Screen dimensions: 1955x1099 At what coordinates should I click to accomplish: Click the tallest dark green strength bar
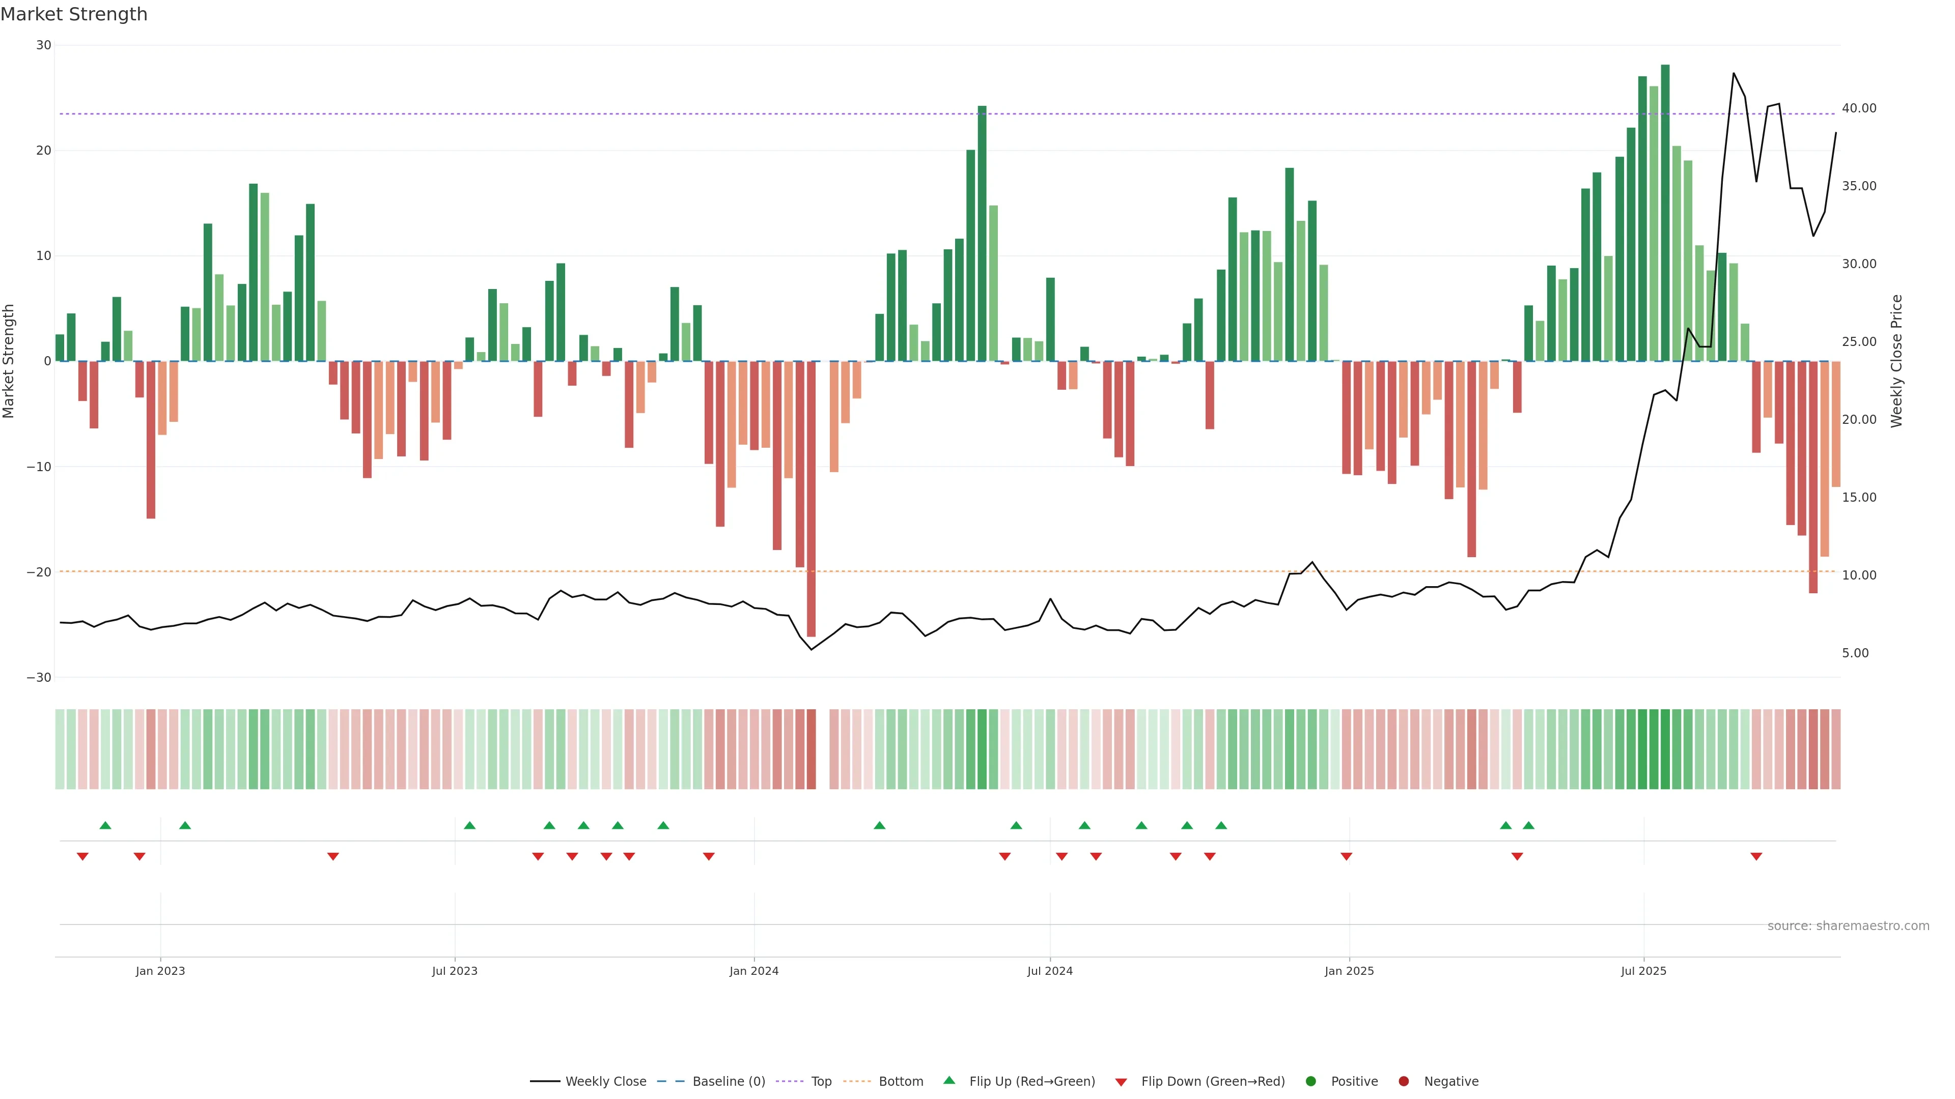(1665, 212)
